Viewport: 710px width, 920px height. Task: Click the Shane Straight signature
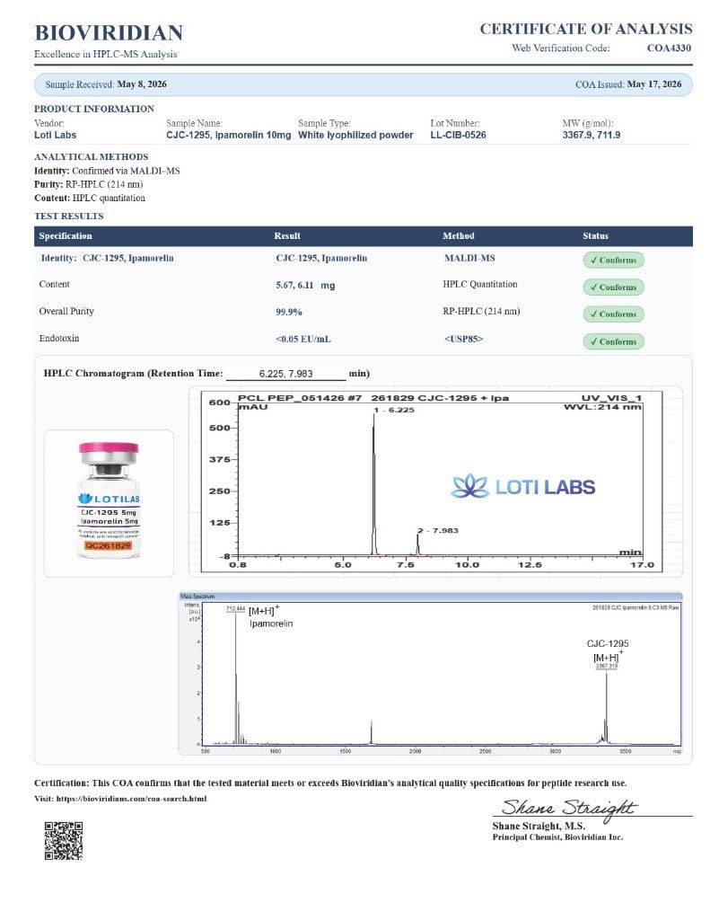(x=569, y=808)
